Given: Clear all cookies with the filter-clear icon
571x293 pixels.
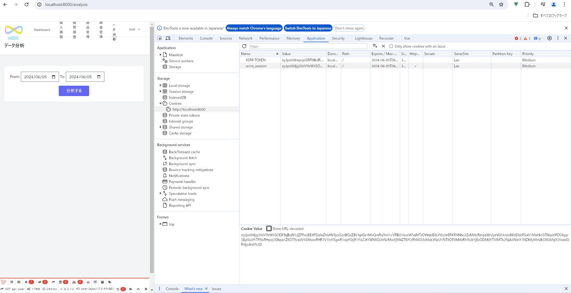Looking at the screenshot, I should tap(375, 46).
